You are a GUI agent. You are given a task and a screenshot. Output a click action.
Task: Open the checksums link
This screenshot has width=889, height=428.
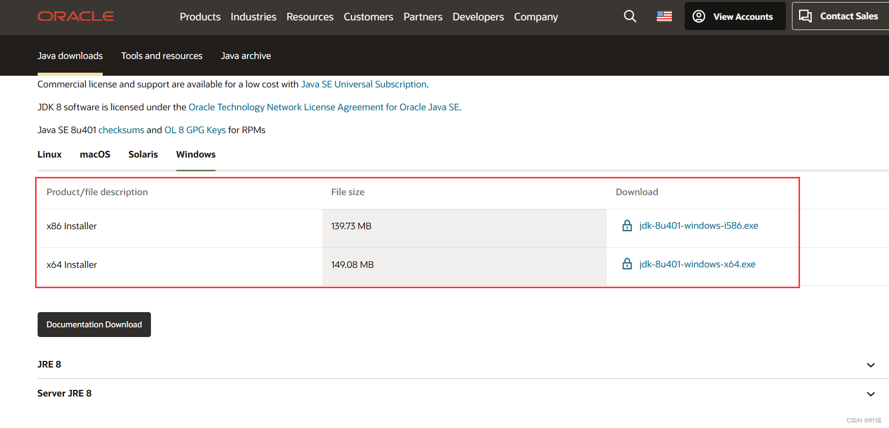tap(121, 130)
